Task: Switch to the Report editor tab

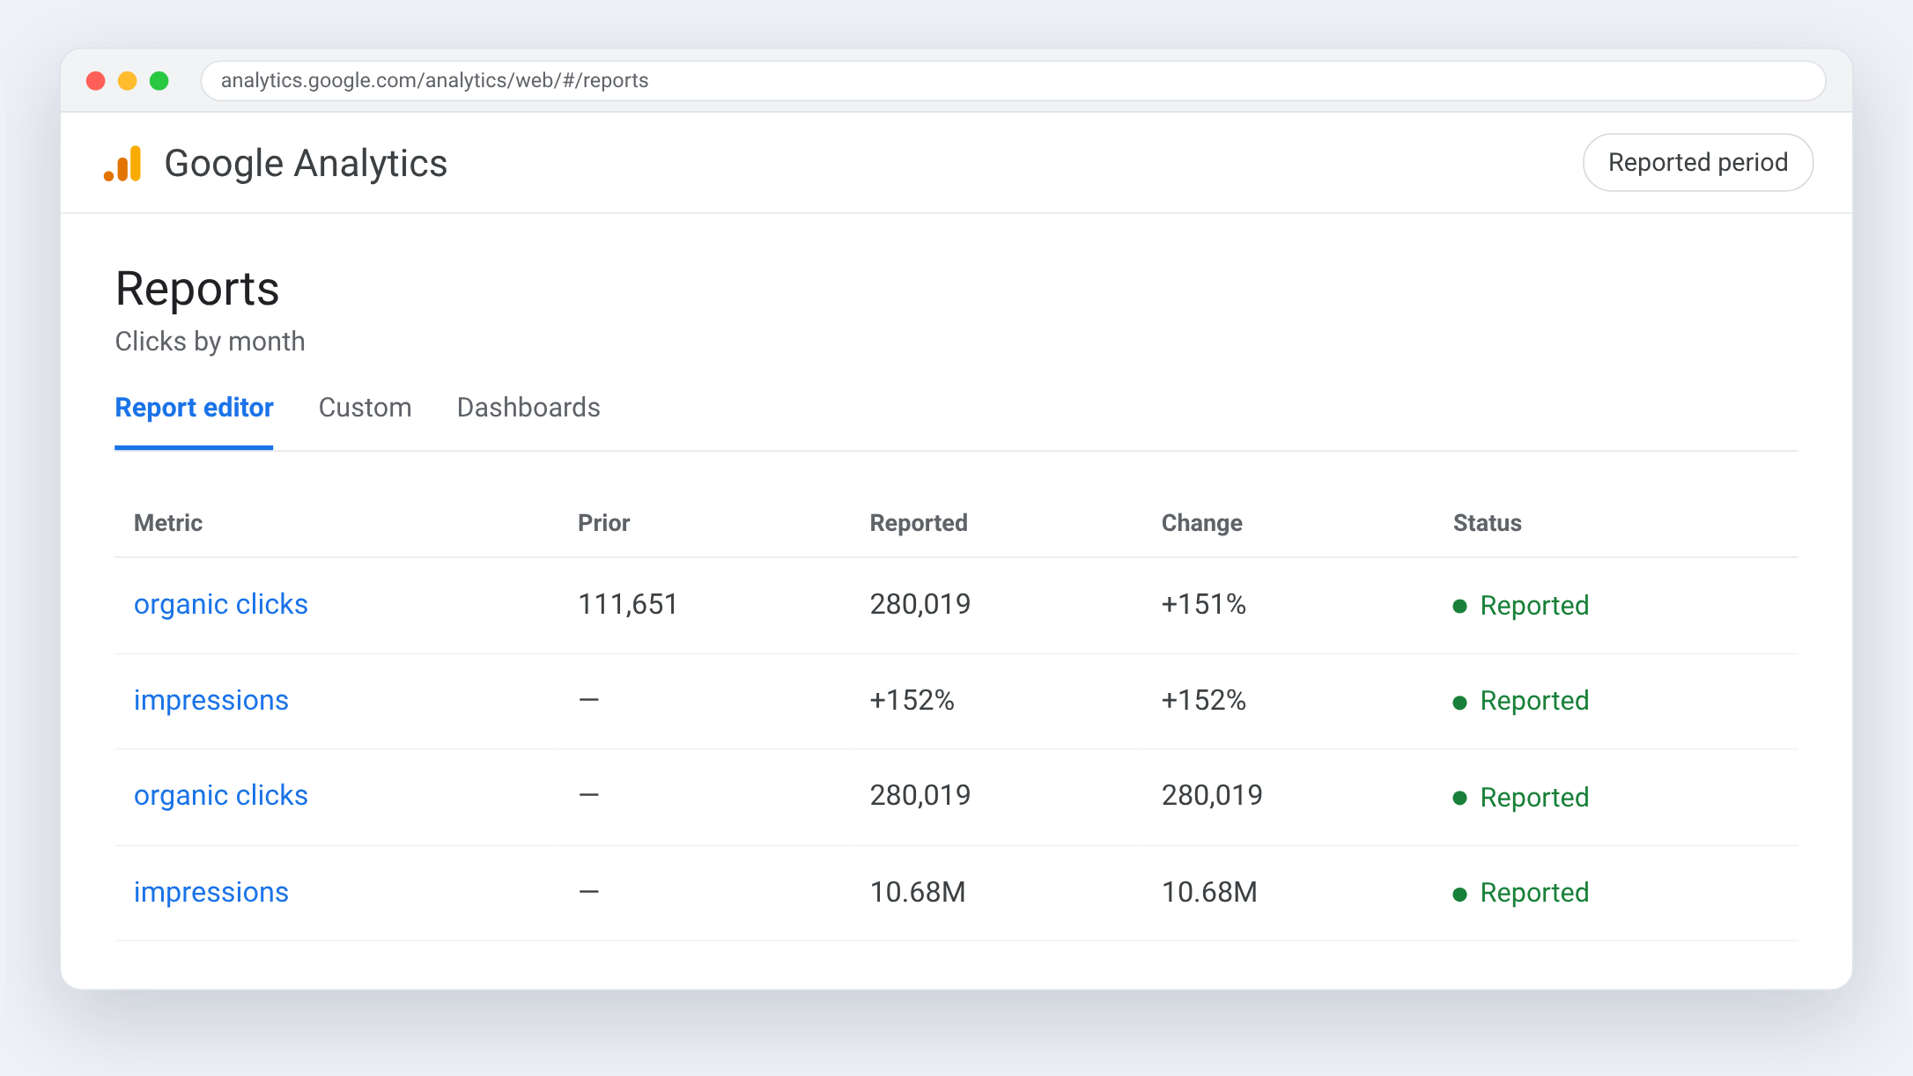Action: click(x=194, y=408)
